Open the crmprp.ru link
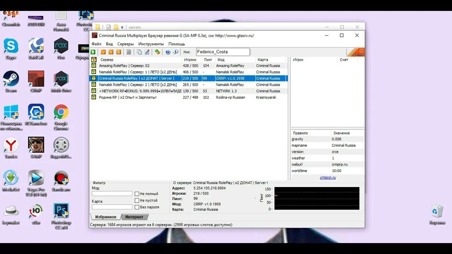Image resolution: width=452 pixels, height=254 pixels. coord(328,177)
